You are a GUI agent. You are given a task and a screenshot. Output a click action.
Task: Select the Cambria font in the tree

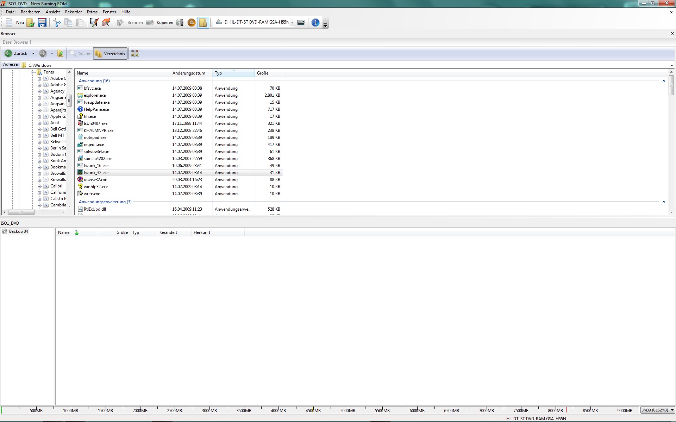(x=58, y=205)
